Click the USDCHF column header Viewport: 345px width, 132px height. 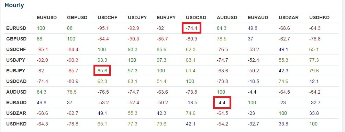point(108,17)
